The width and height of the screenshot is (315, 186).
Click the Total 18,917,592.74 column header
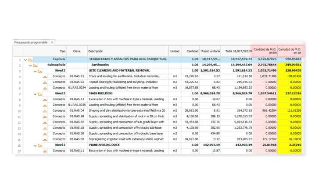click(237, 51)
